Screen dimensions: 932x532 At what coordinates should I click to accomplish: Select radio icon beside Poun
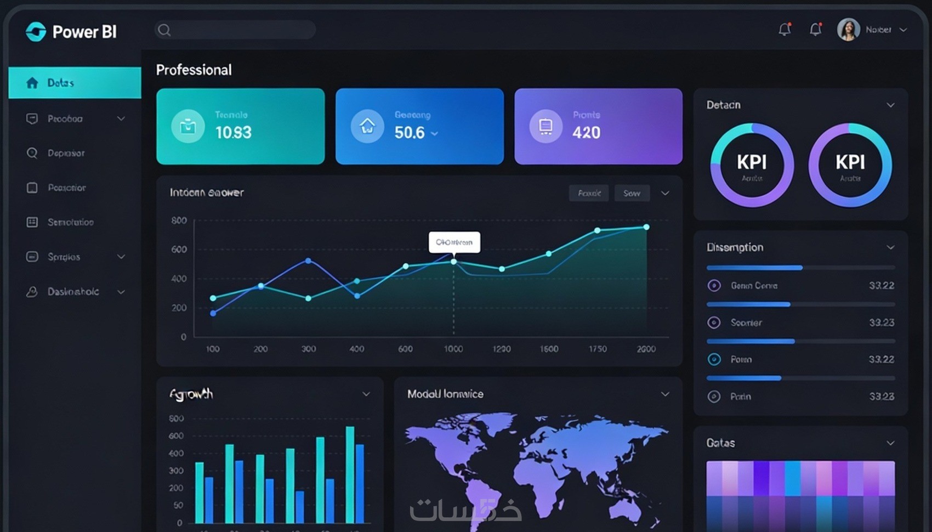[x=714, y=359]
